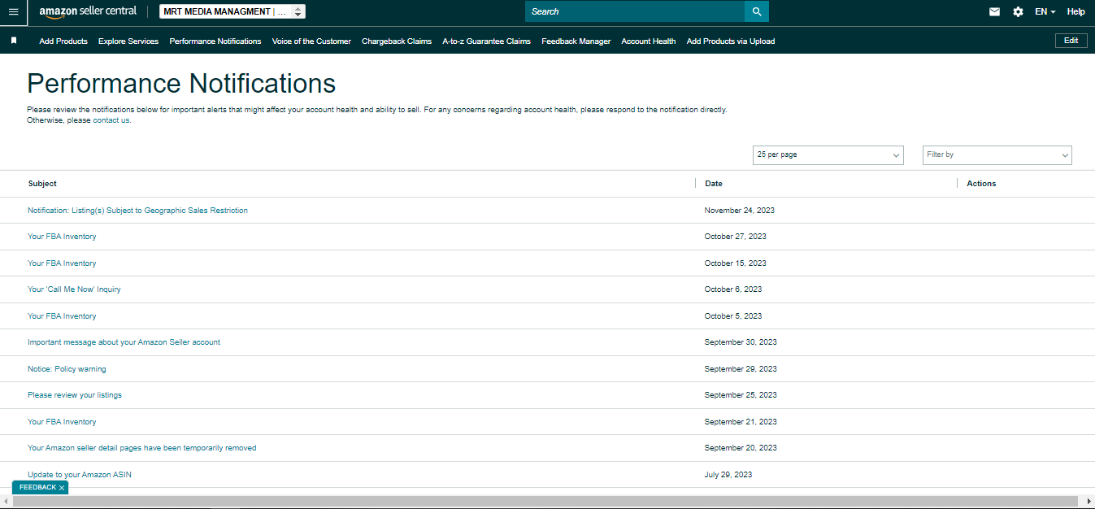
Task: Click the Edit button in the nav bar
Action: click(1071, 41)
